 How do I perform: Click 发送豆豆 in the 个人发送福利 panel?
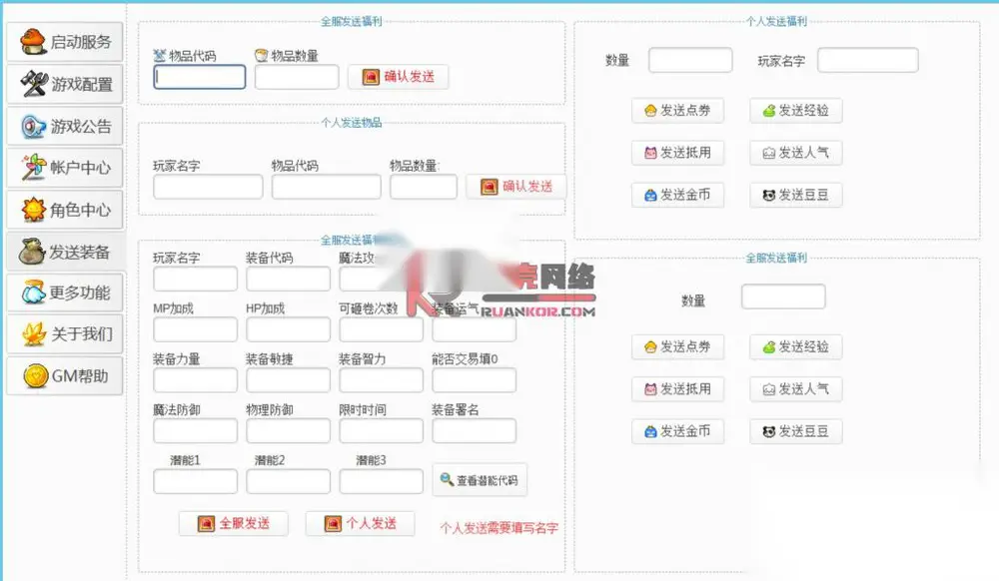[x=796, y=195]
